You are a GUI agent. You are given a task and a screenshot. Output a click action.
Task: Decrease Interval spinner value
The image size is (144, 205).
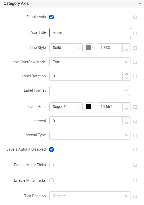coord(126,123)
